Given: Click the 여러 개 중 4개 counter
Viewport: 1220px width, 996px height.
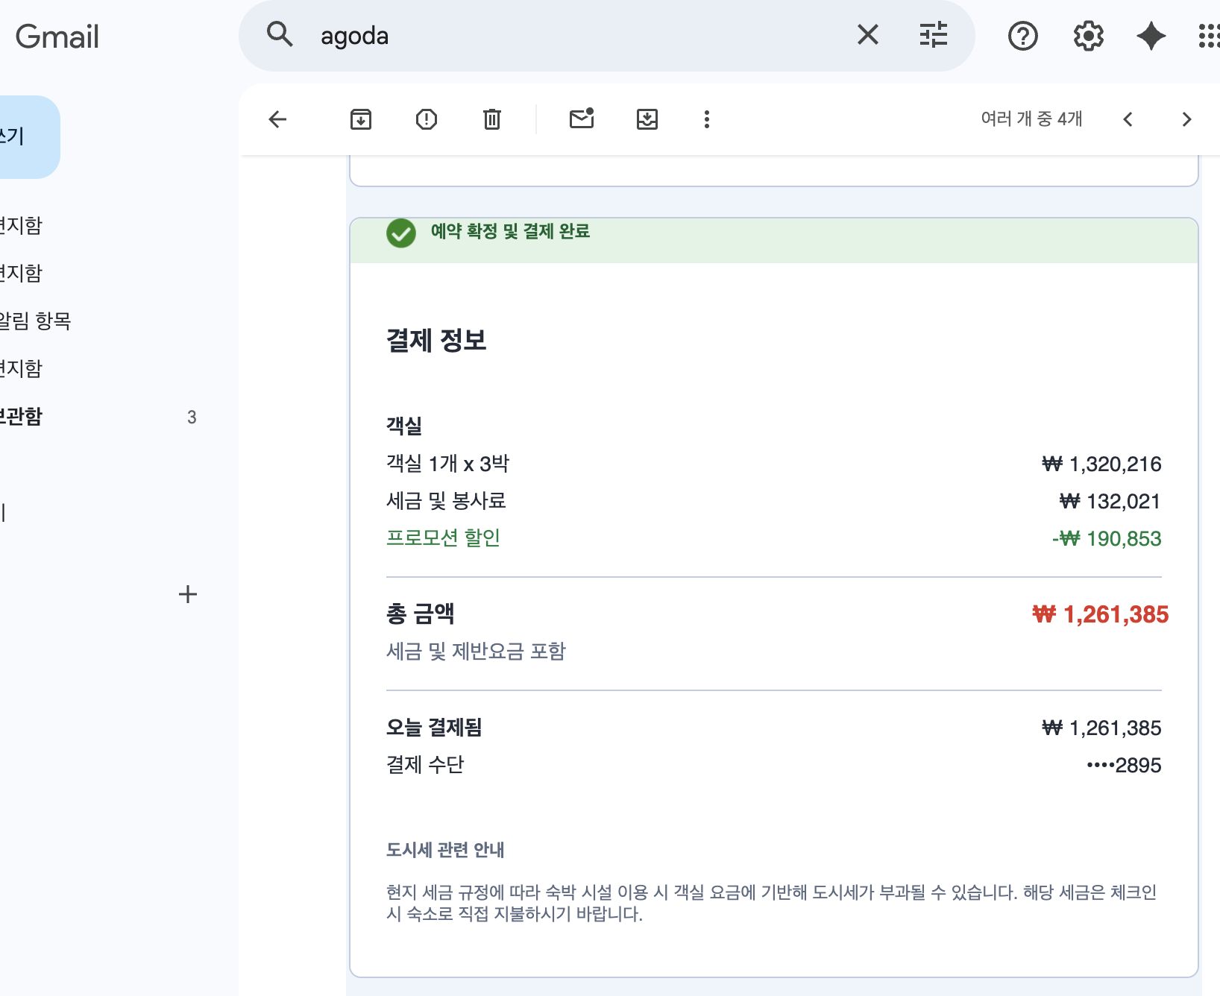Looking at the screenshot, I should click(x=1031, y=119).
